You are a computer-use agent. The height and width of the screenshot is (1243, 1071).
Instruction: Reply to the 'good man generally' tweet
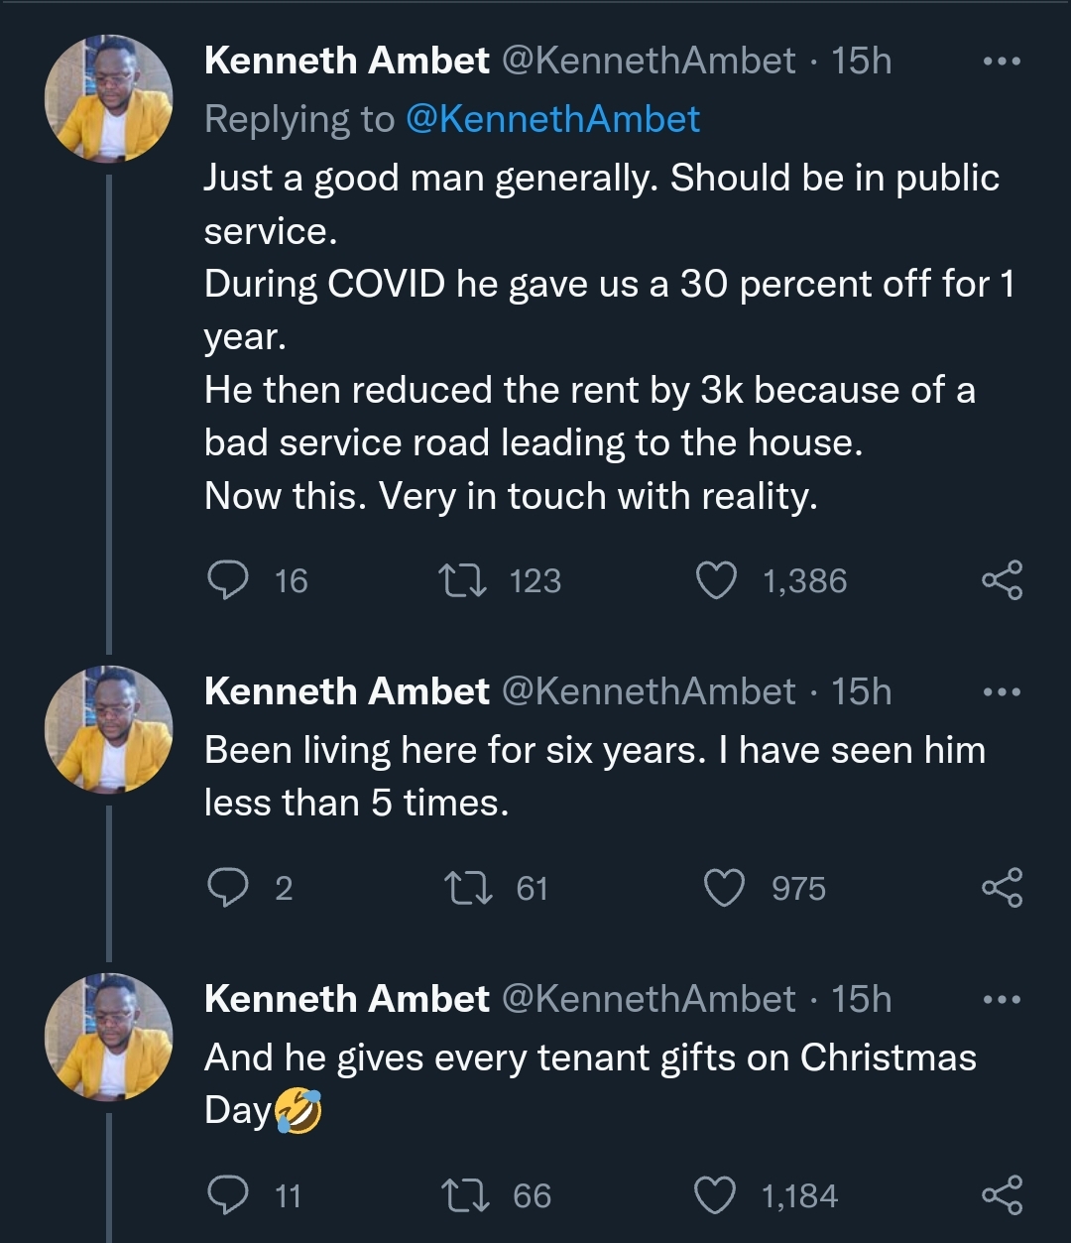[x=227, y=580]
